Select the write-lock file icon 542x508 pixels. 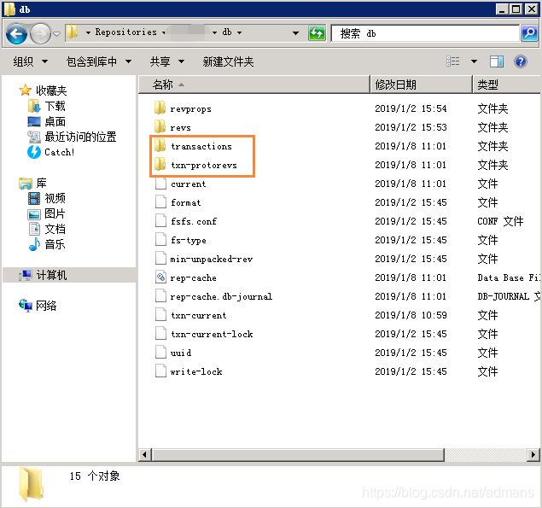pos(160,371)
